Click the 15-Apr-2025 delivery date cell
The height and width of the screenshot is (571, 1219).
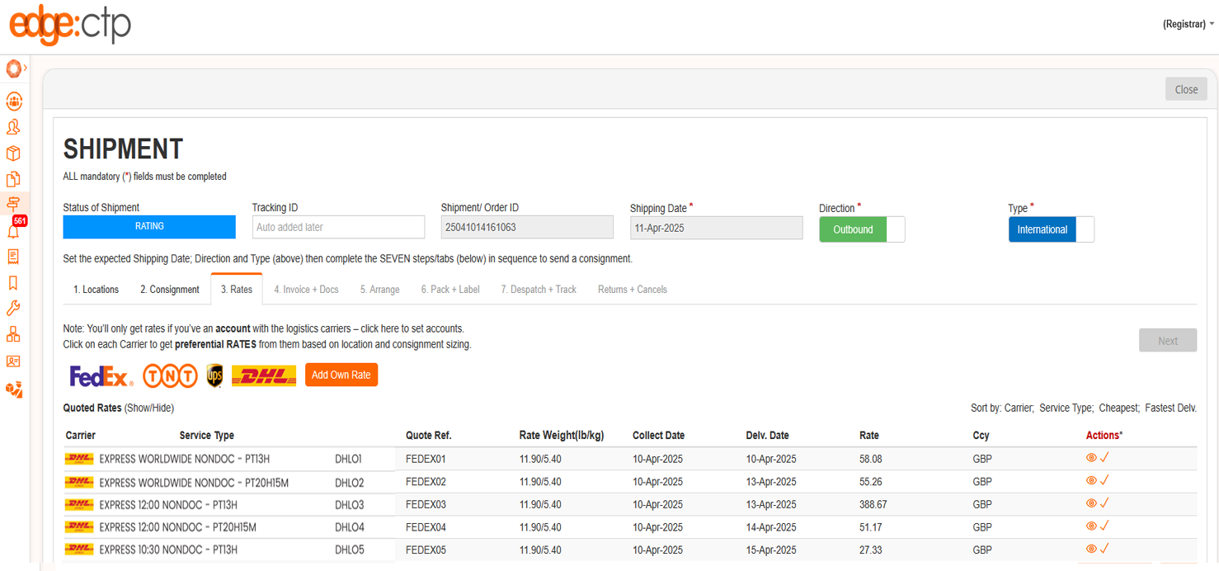point(771,550)
